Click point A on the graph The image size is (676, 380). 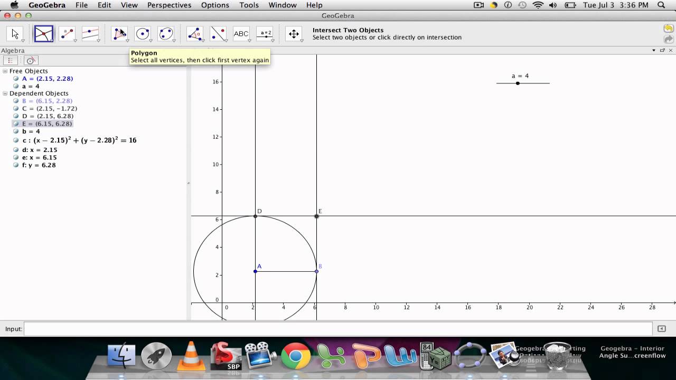256,271
